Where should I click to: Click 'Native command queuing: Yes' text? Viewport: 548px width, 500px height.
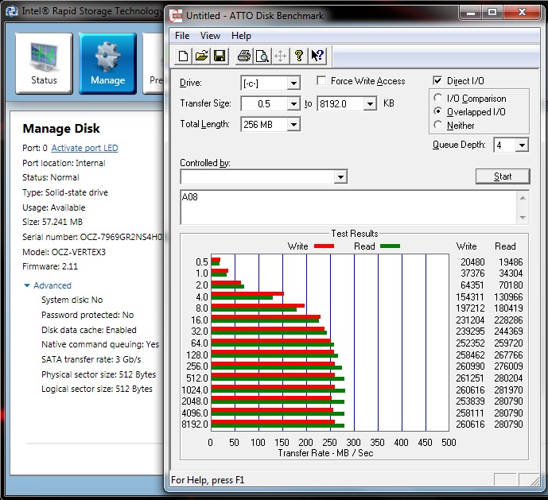pyautogui.click(x=100, y=344)
